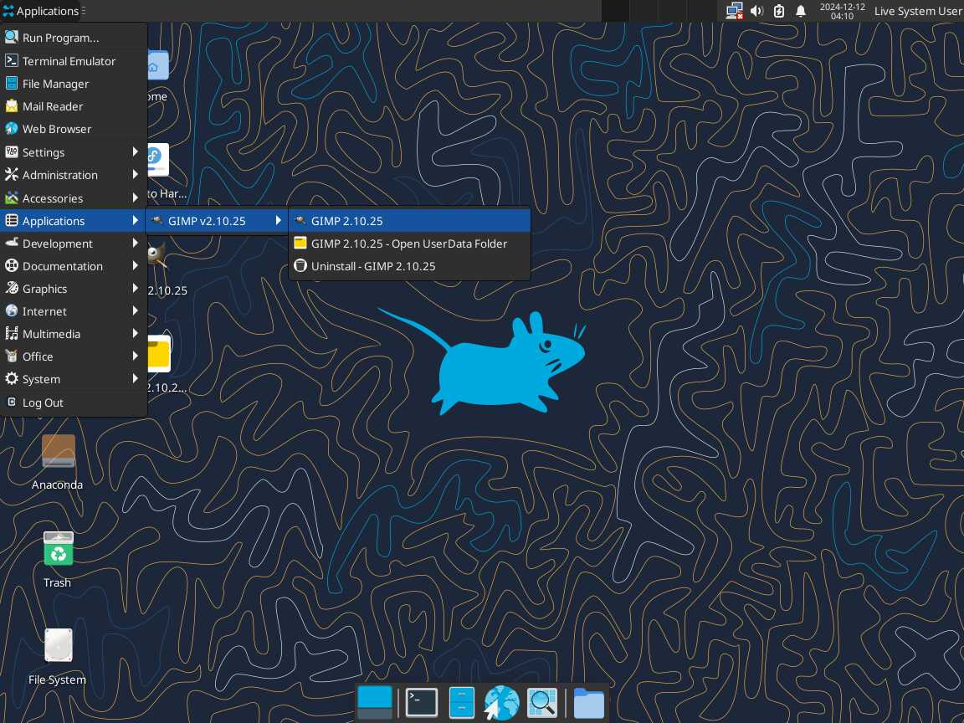Click the Web Browser globe menu icon
Viewport: 964px width, 723px height.
(11, 129)
